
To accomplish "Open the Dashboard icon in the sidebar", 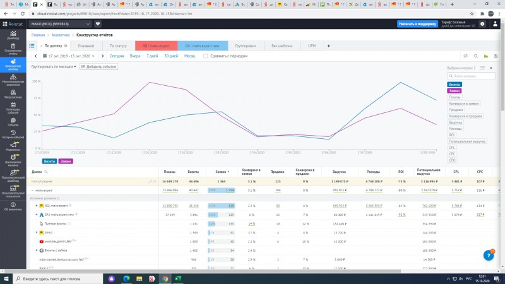I will click(x=13, y=35).
